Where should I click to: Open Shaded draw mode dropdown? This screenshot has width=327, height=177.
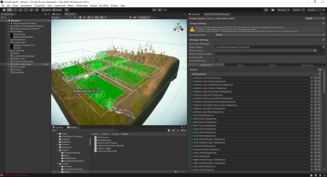coord(61,17)
